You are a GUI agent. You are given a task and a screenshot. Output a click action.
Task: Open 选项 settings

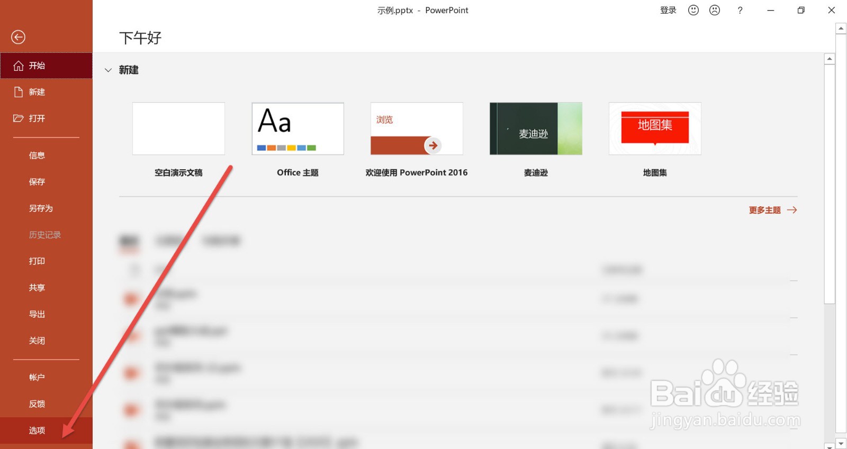(46, 430)
